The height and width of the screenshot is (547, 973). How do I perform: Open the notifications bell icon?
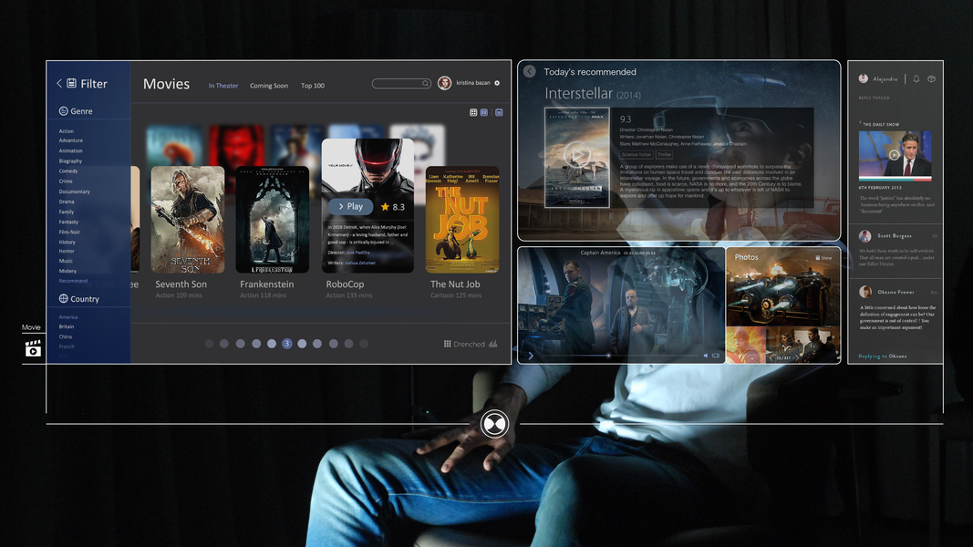[916, 78]
